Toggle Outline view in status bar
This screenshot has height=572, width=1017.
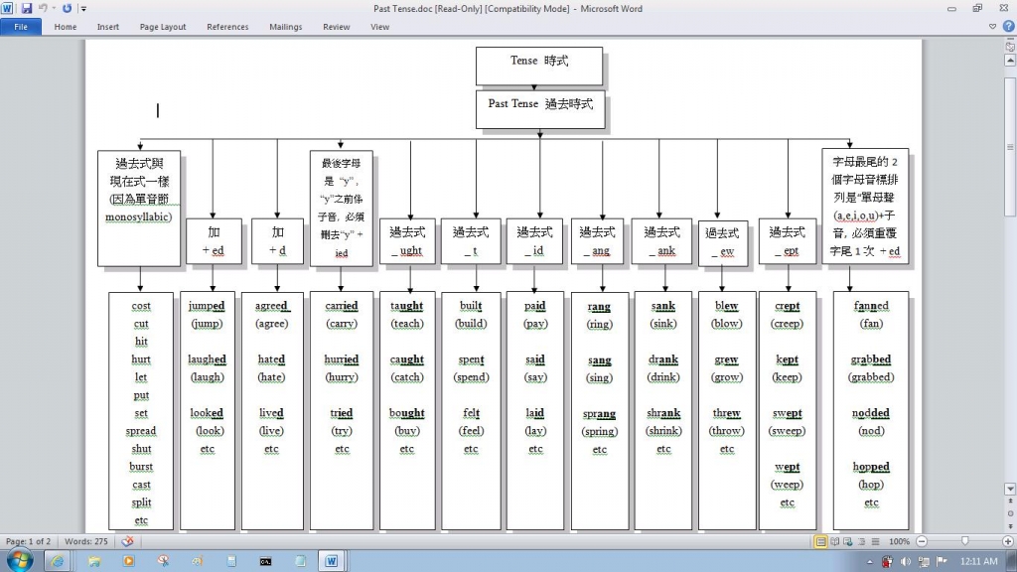[860, 541]
